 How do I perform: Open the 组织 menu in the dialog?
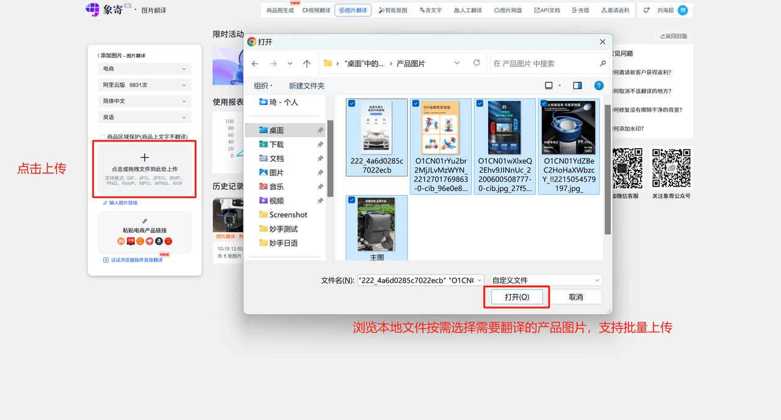(x=262, y=85)
